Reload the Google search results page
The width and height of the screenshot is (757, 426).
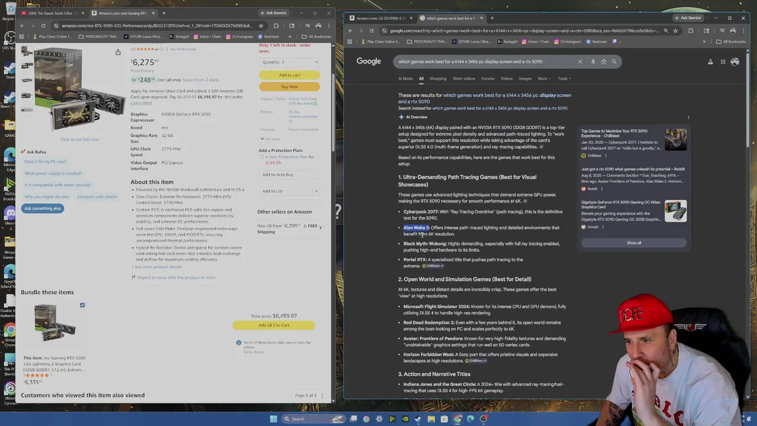371,31
